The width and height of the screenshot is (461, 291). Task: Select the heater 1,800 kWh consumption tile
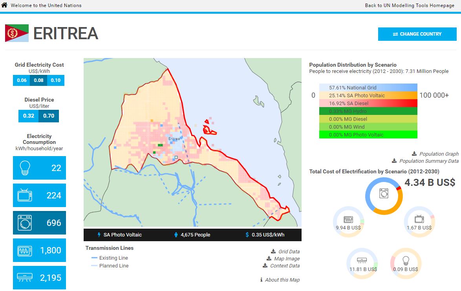tap(39, 250)
